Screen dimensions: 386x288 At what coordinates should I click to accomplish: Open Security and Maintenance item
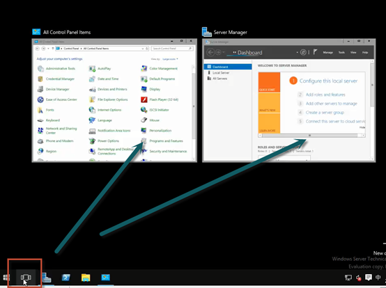[x=164, y=151]
